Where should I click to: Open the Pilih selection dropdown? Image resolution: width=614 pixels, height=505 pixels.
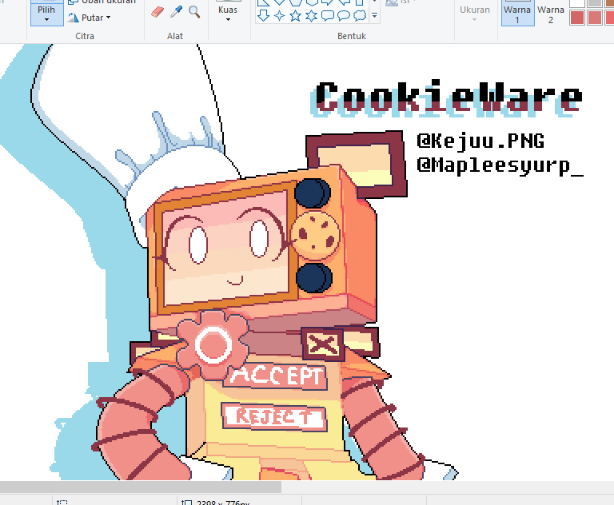pyautogui.click(x=46, y=14)
